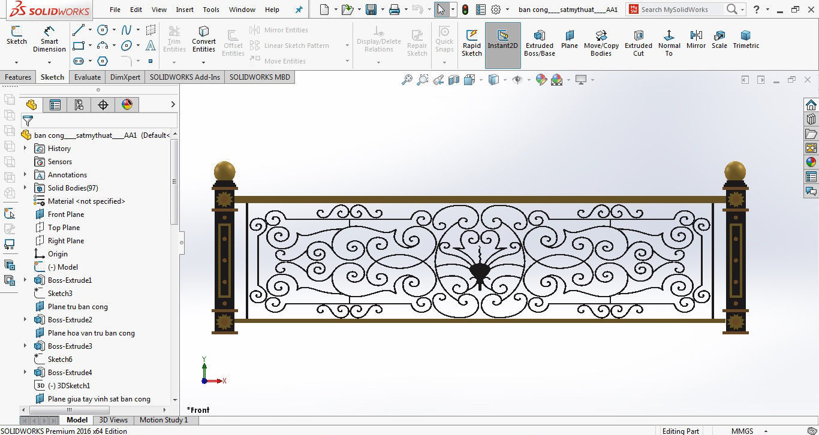The width and height of the screenshot is (819, 435).
Task: Create a reference Plane
Action: (569, 39)
